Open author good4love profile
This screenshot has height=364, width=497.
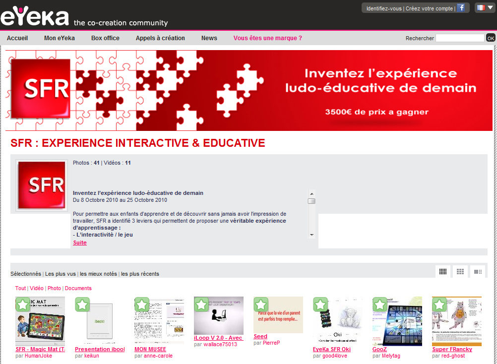click(335, 356)
